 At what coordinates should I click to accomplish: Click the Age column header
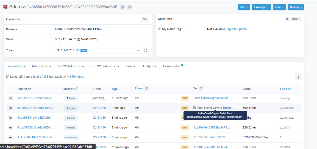pos(115,89)
